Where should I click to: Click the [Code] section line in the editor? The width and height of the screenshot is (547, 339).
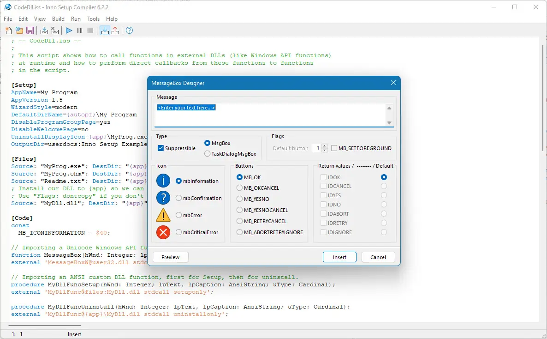22,218
